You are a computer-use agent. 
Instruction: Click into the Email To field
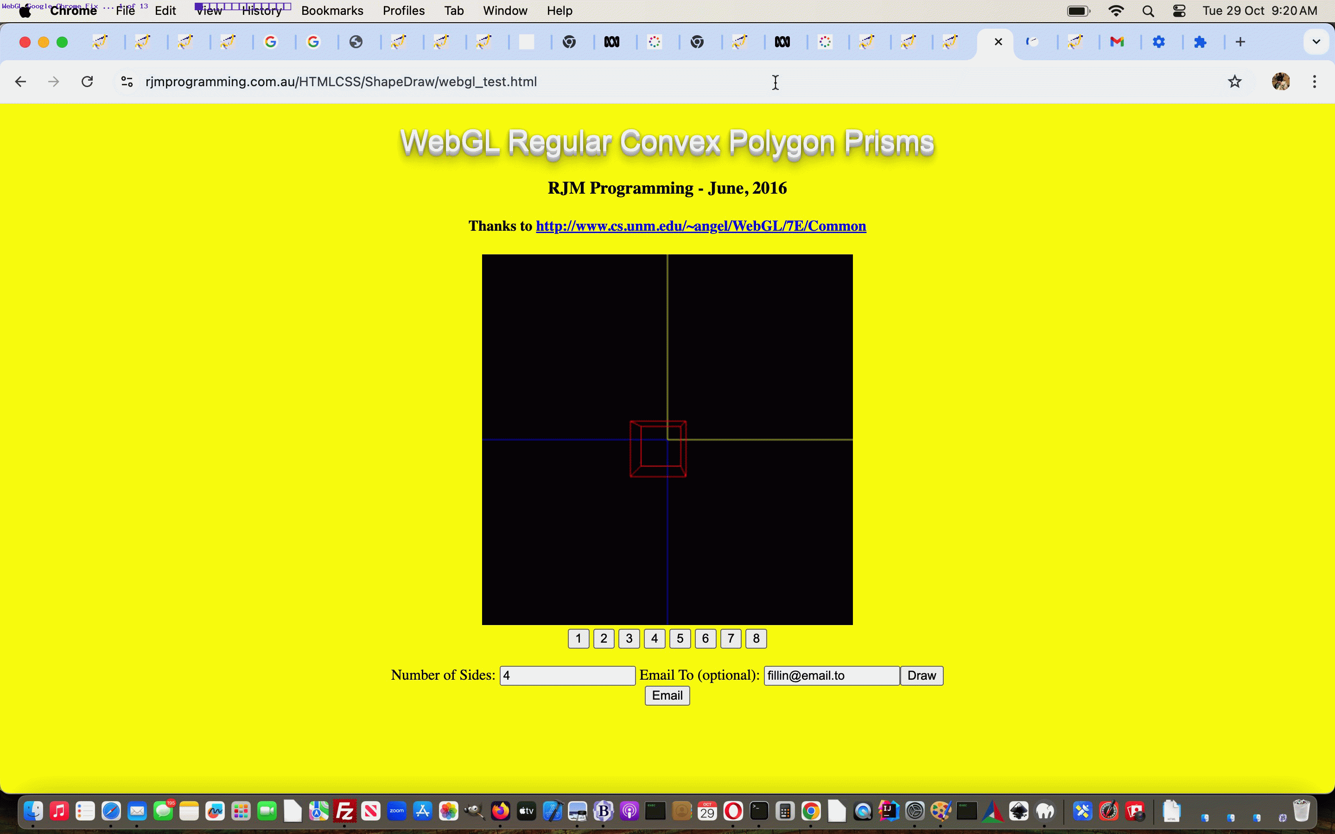pyautogui.click(x=831, y=676)
